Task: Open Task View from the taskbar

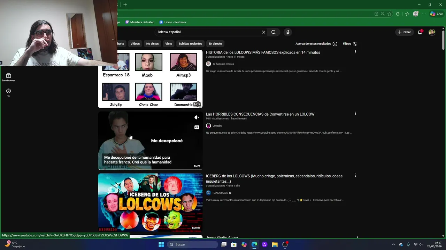Action: point(224,244)
